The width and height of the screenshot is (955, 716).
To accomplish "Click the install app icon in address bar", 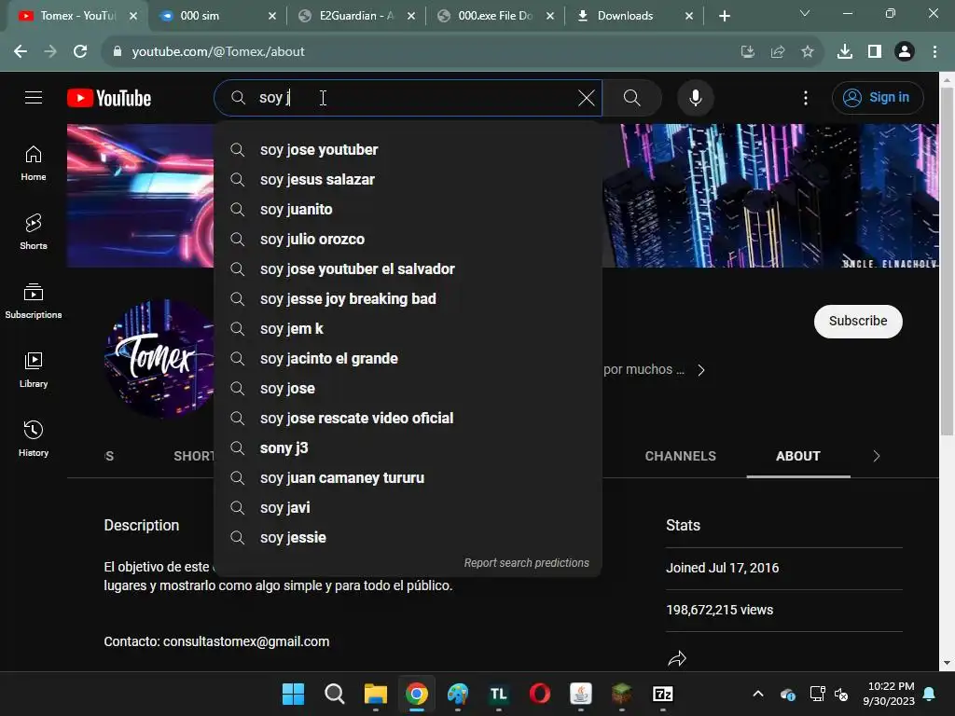I will (748, 52).
